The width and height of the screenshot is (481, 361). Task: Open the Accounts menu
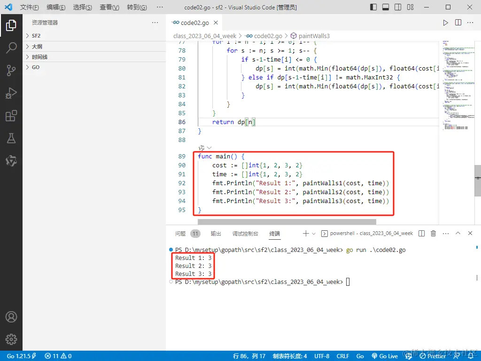[11, 317]
